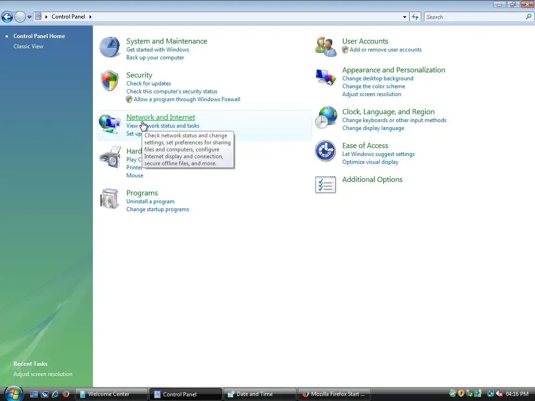The image size is (535, 401).
Task: Click Optimize visual display
Action: pos(370,162)
